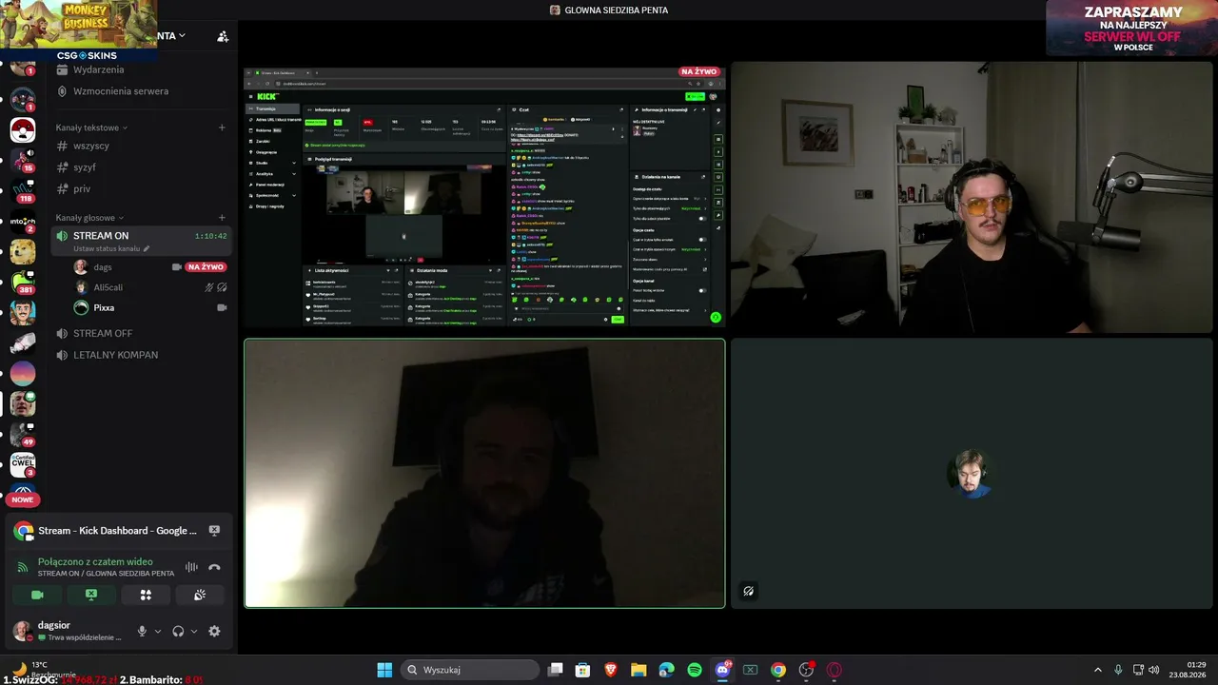Screen dimensions: 1218x685
Task: Open Brave browser from the taskbar
Action: tap(611, 670)
